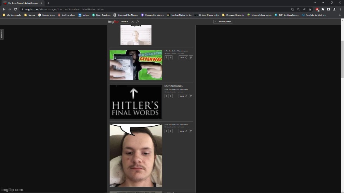Open the Create dropdown in imgflip header
Image resolution: width=344 pixels, height=193 pixels.
coord(124,22)
